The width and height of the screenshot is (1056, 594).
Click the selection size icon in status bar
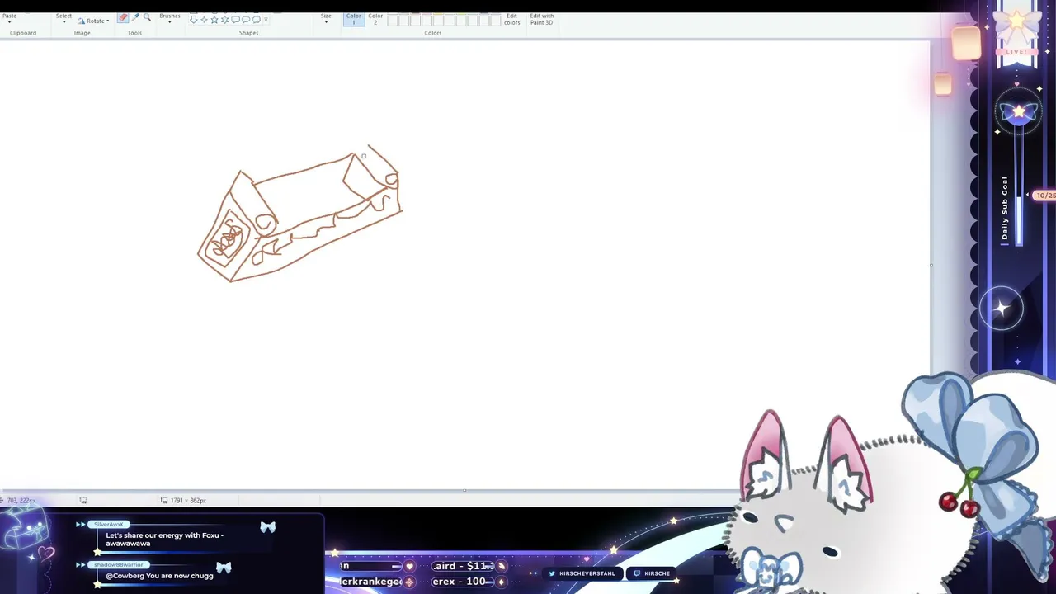click(x=82, y=501)
